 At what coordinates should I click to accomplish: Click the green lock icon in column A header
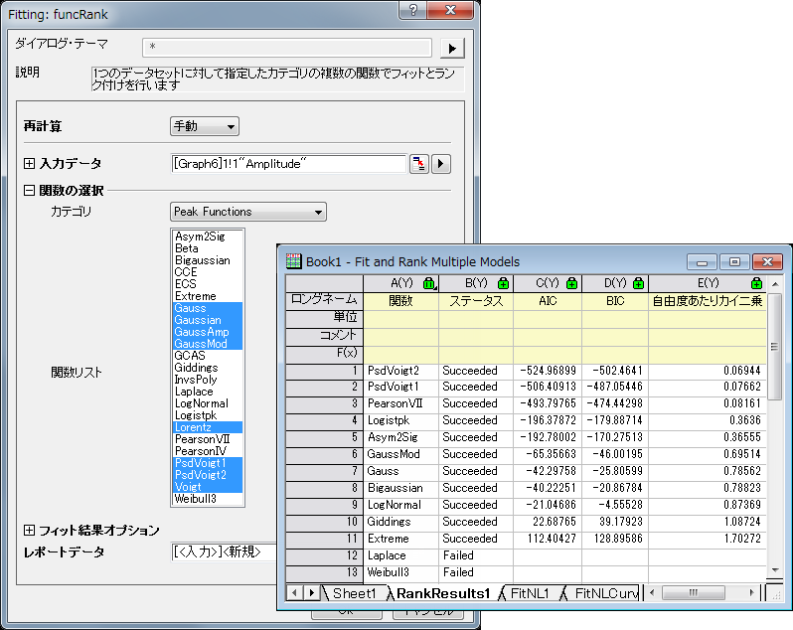pyautogui.click(x=428, y=284)
